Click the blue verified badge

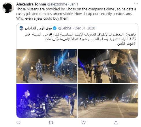point(55,28)
